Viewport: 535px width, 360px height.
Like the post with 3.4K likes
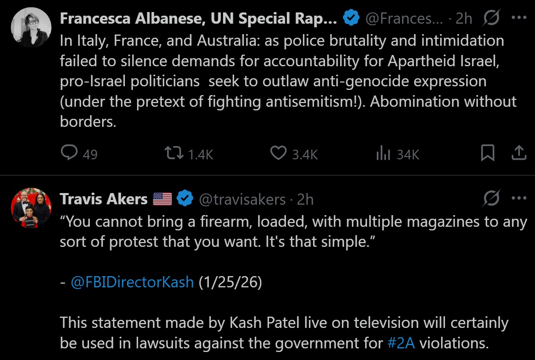(x=278, y=153)
